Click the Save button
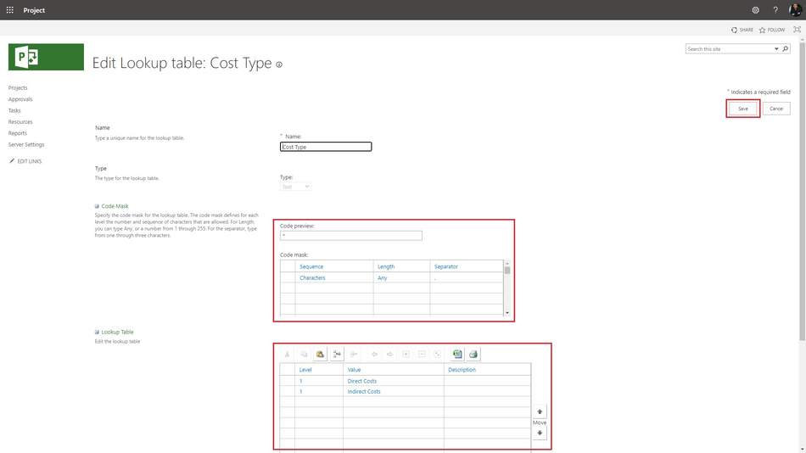The width and height of the screenshot is (806, 453). click(x=742, y=109)
